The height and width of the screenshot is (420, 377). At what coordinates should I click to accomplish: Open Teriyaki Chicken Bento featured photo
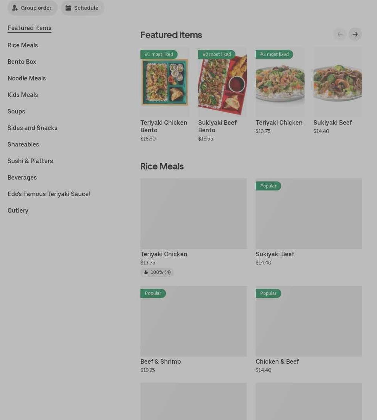164,82
